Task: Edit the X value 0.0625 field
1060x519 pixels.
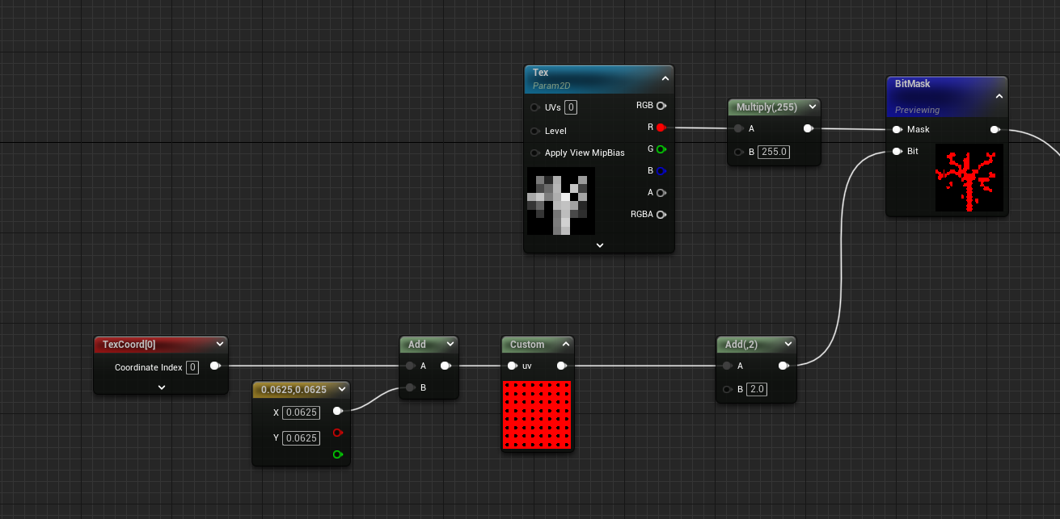Action: [301, 412]
